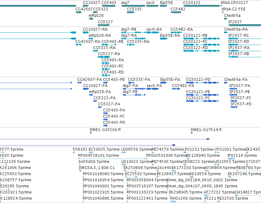
Task: Click protein sec6-PA label
Action: (154, 86)
